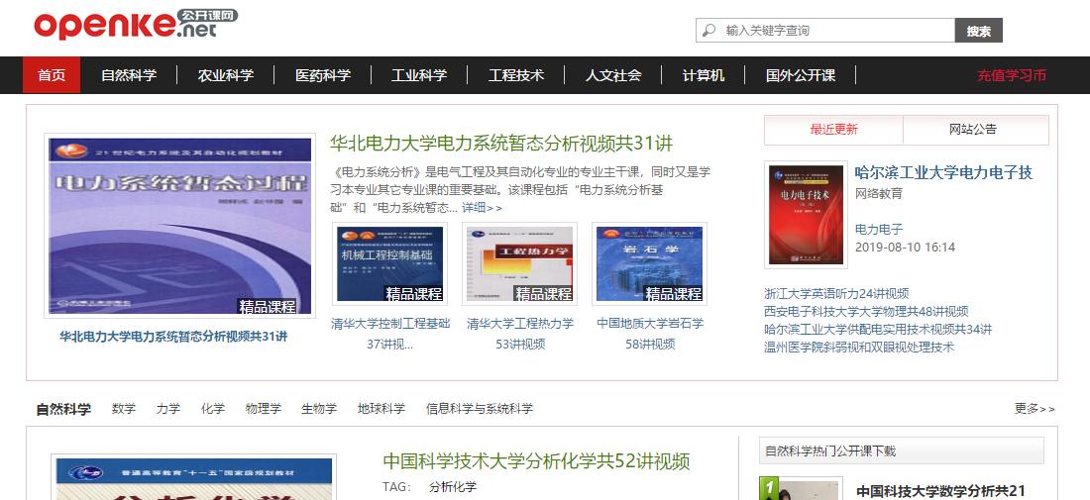Select the 生物学 subcategory

coord(319,409)
